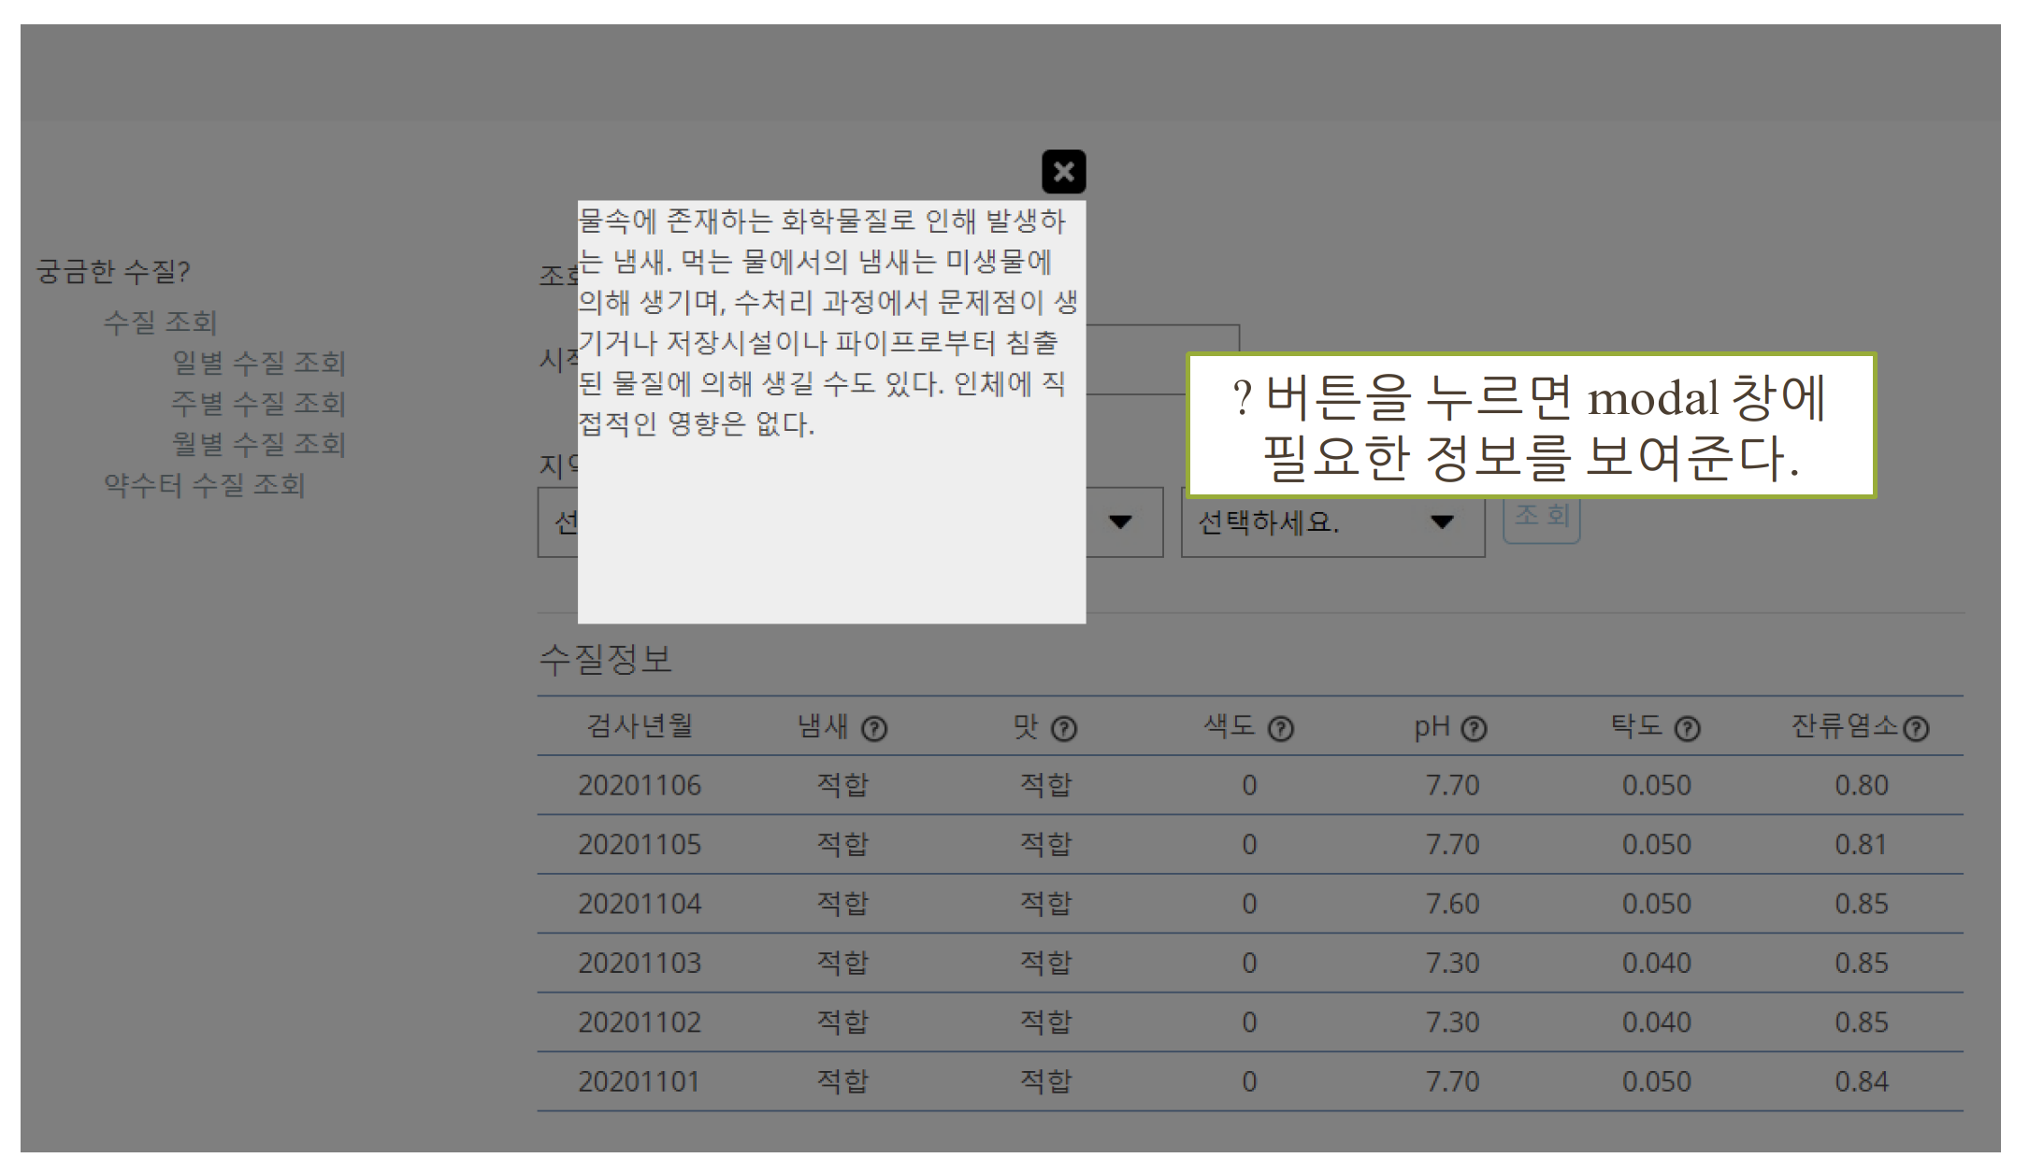Click help icon next to 냄새
This screenshot has width=2029, height=1172.
coord(874,729)
